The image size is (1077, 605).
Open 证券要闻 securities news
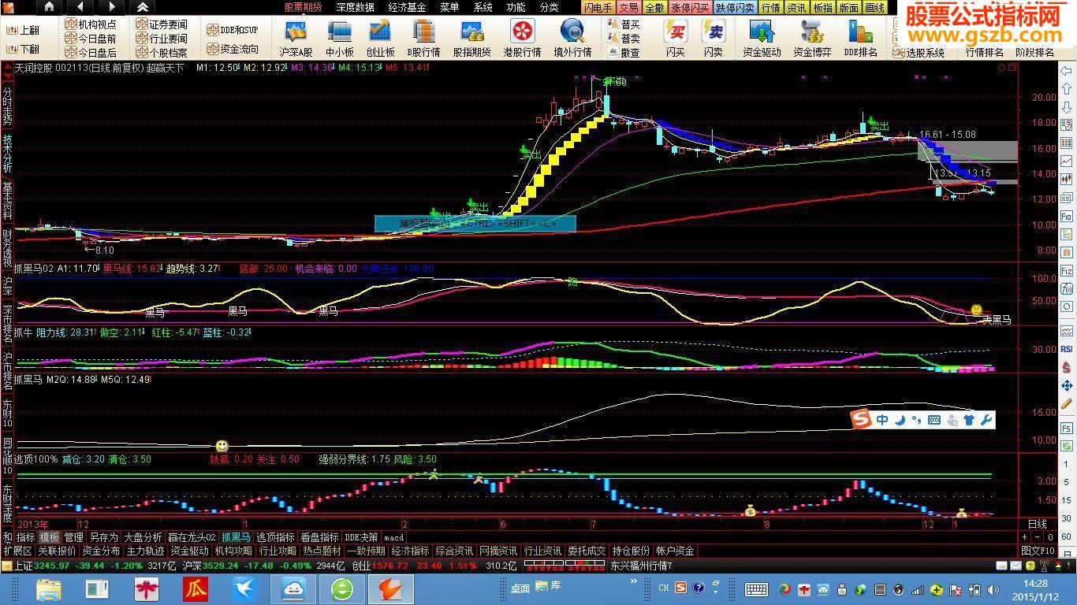pos(162,24)
